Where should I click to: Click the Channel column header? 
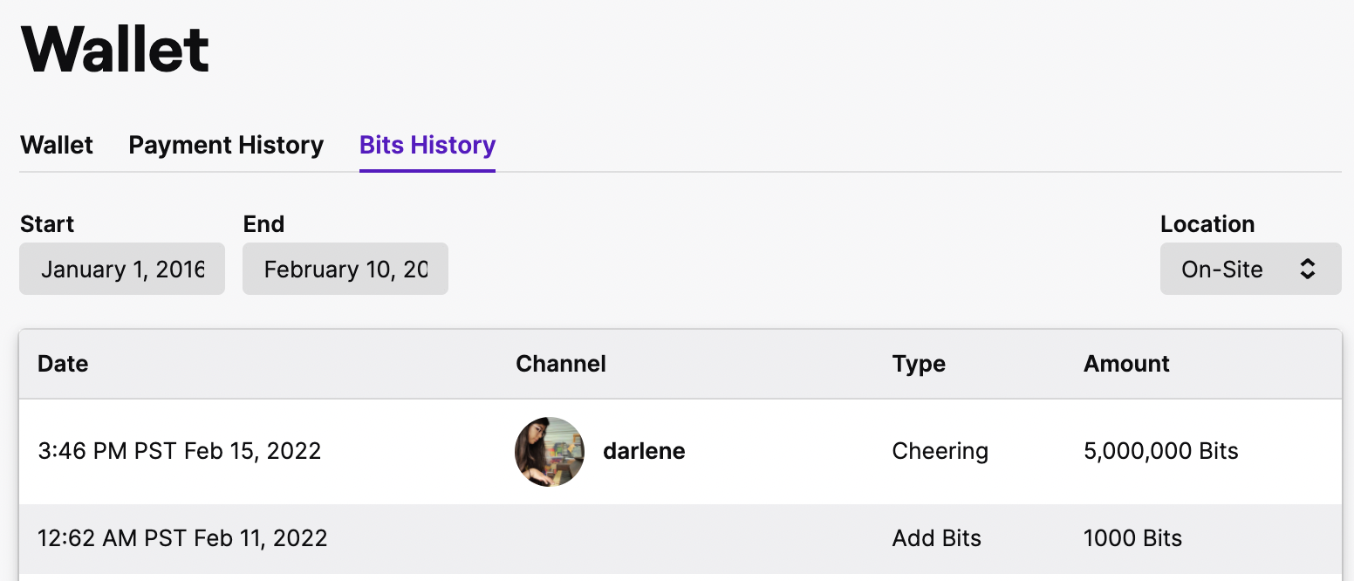pyautogui.click(x=561, y=364)
